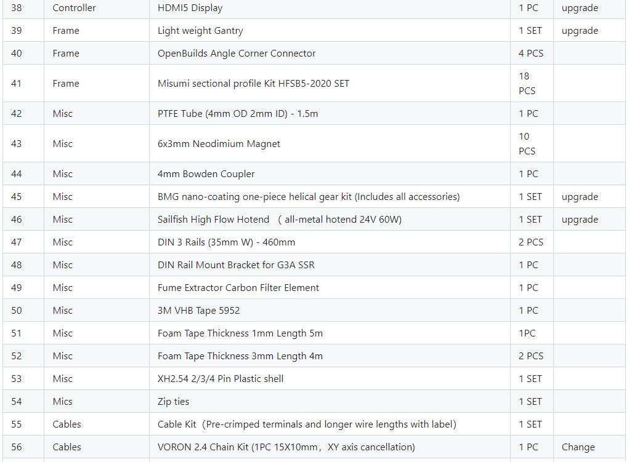
Task: Click OpenBuilds Angle Corner Connector entry
Action: pyautogui.click(x=237, y=54)
